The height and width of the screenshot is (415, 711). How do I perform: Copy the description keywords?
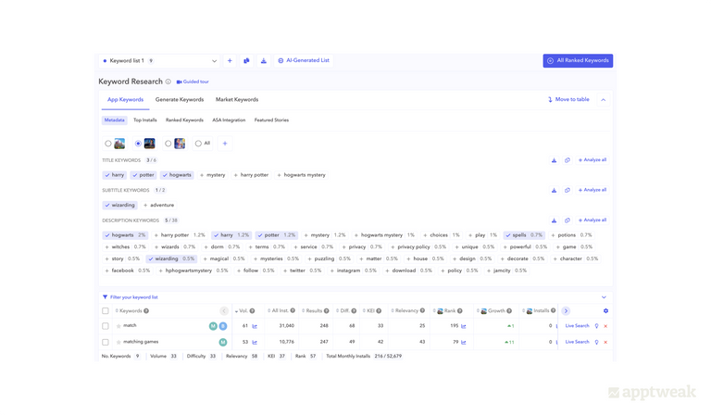pos(568,220)
